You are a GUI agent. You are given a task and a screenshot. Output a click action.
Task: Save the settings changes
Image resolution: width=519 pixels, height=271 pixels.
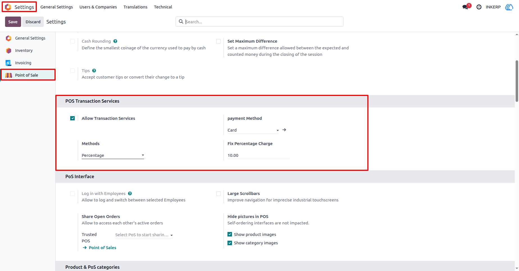tap(13, 22)
